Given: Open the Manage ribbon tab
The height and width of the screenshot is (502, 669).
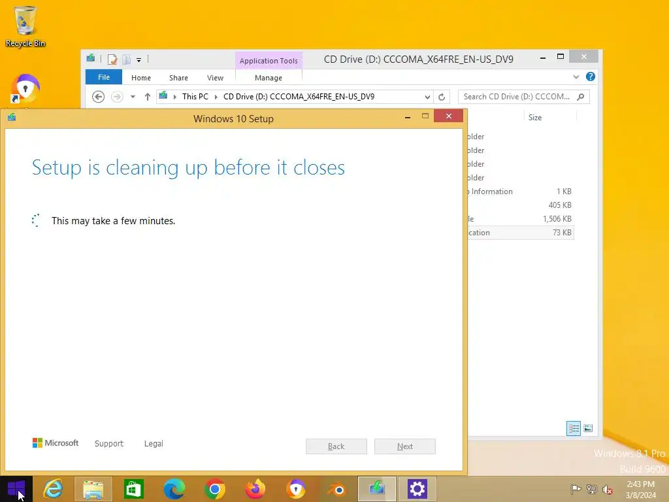Looking at the screenshot, I should (269, 78).
